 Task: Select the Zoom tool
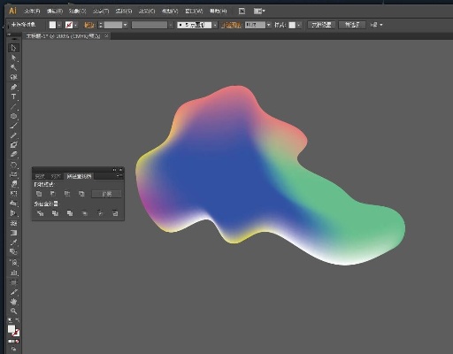click(13, 311)
